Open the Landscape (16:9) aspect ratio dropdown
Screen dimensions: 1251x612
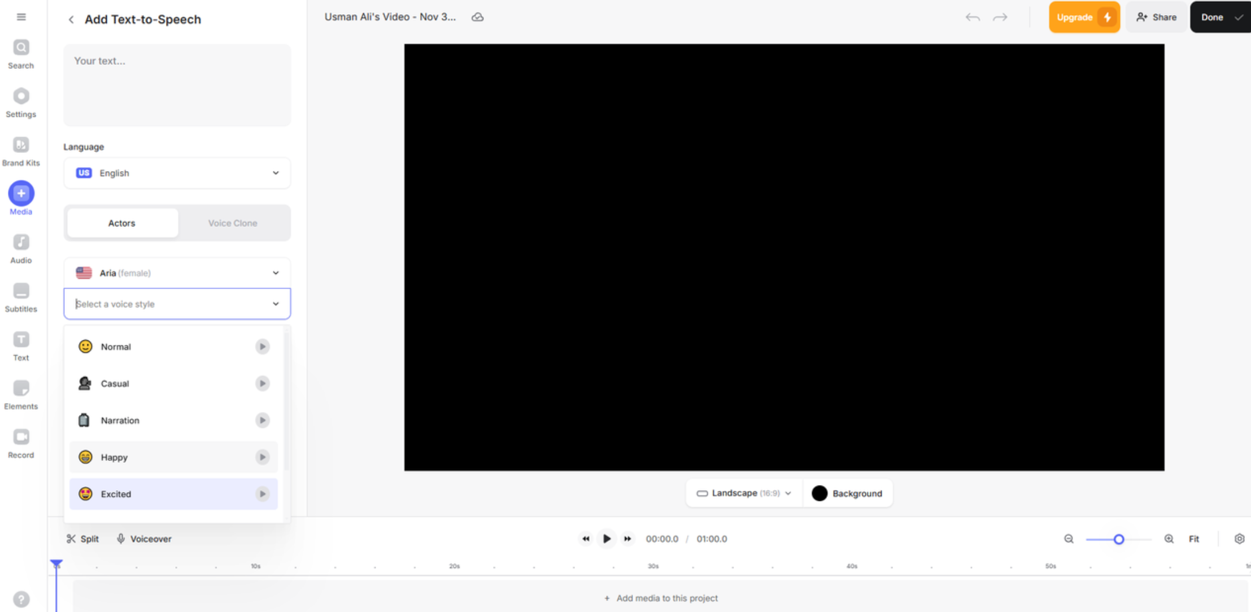tap(743, 493)
